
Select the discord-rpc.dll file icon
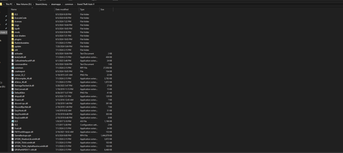(12, 103)
